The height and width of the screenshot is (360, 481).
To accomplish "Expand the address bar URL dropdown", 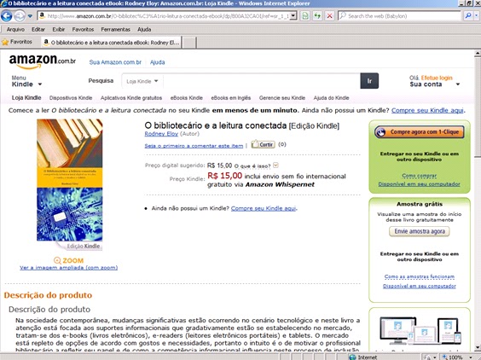I will click(293, 15).
